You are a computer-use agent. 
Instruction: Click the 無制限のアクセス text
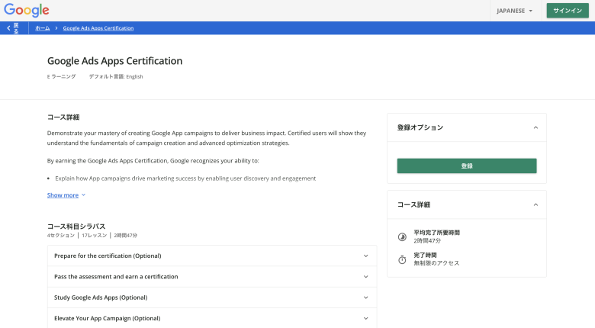point(436,263)
